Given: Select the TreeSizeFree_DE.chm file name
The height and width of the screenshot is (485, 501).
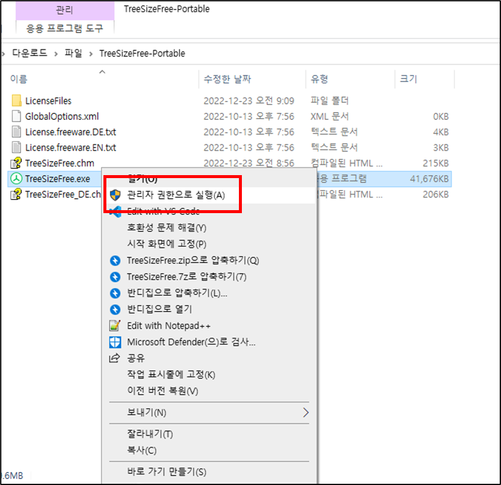Looking at the screenshot, I should (x=63, y=195).
